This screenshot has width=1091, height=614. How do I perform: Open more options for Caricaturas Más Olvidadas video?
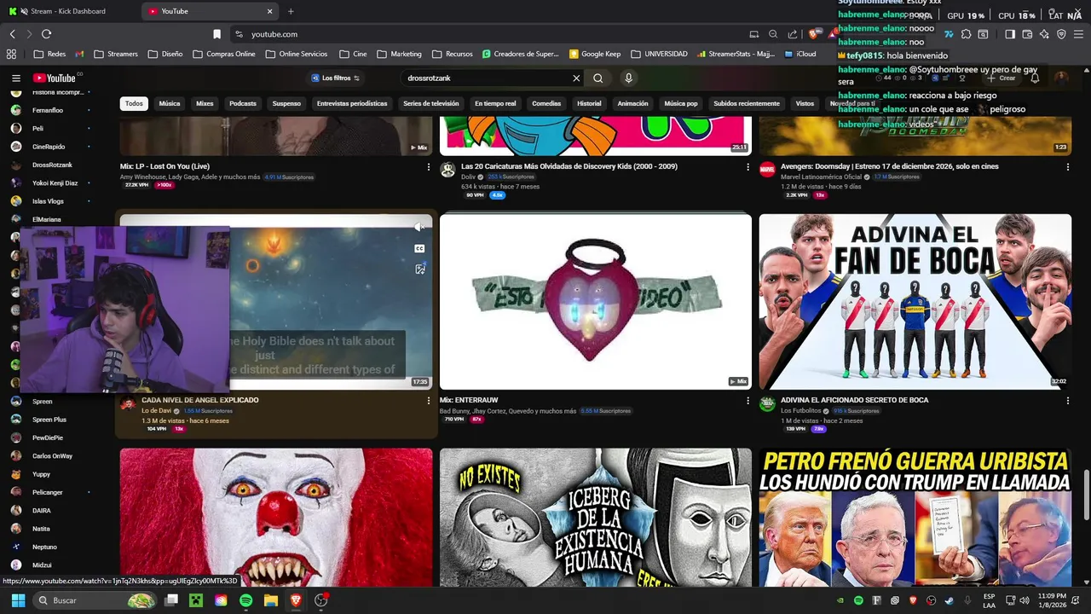click(x=748, y=167)
